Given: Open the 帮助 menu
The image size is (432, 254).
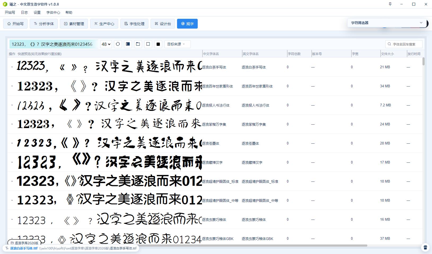Looking at the screenshot, I should [x=69, y=12].
